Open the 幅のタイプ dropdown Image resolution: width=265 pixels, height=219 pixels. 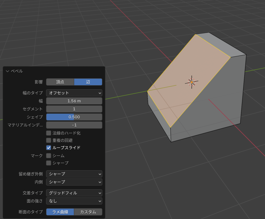click(x=74, y=93)
